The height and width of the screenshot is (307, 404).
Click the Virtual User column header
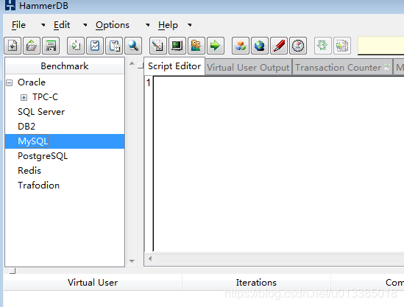(93, 283)
